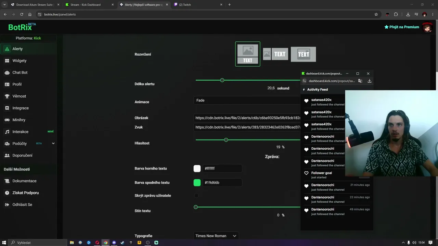
Task: Click the Stín textu slider handle
Action: coord(196,207)
